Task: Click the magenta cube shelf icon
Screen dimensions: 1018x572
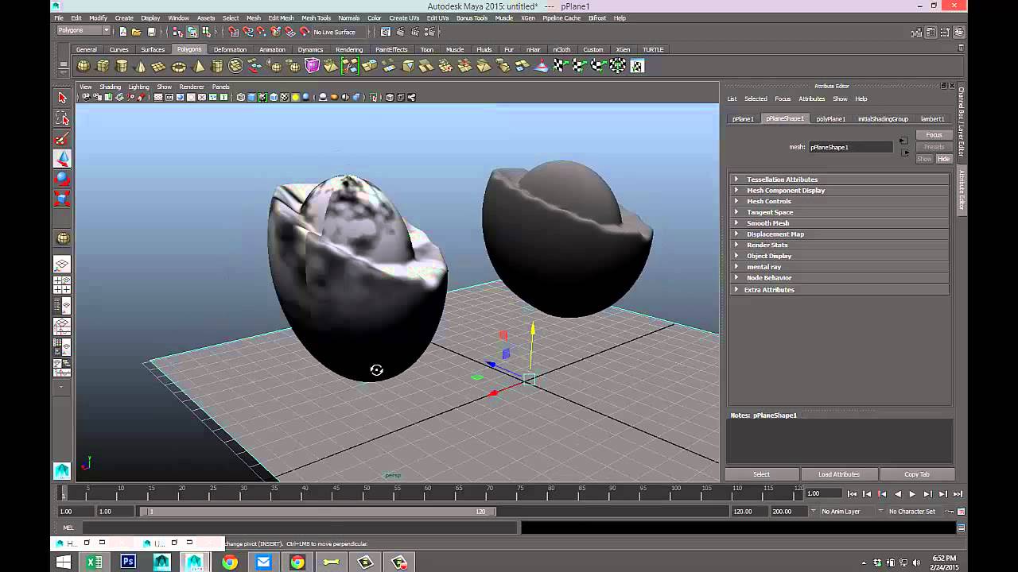Action: [x=313, y=66]
